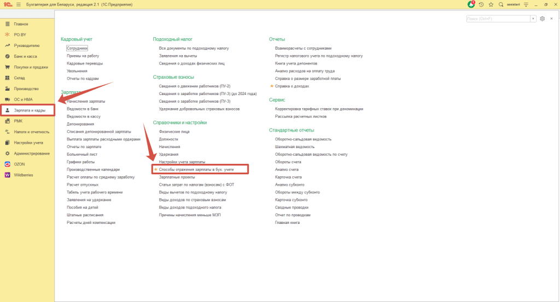The image size is (560, 302).
Task: Open the menu settings gear icon
Action: 542,19
